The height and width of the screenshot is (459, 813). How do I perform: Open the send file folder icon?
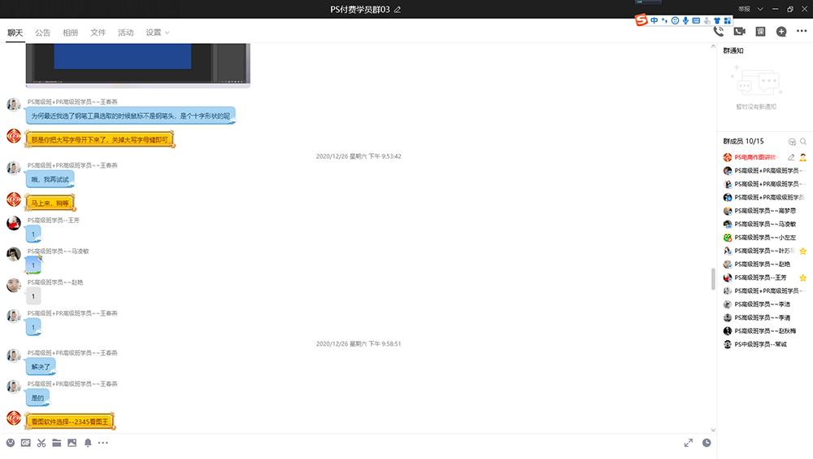[57, 443]
